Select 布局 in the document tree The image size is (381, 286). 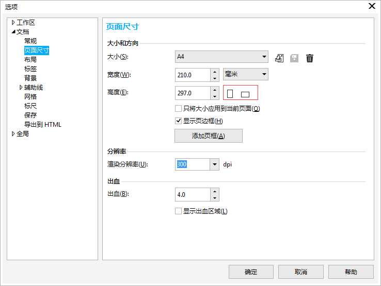(30, 60)
